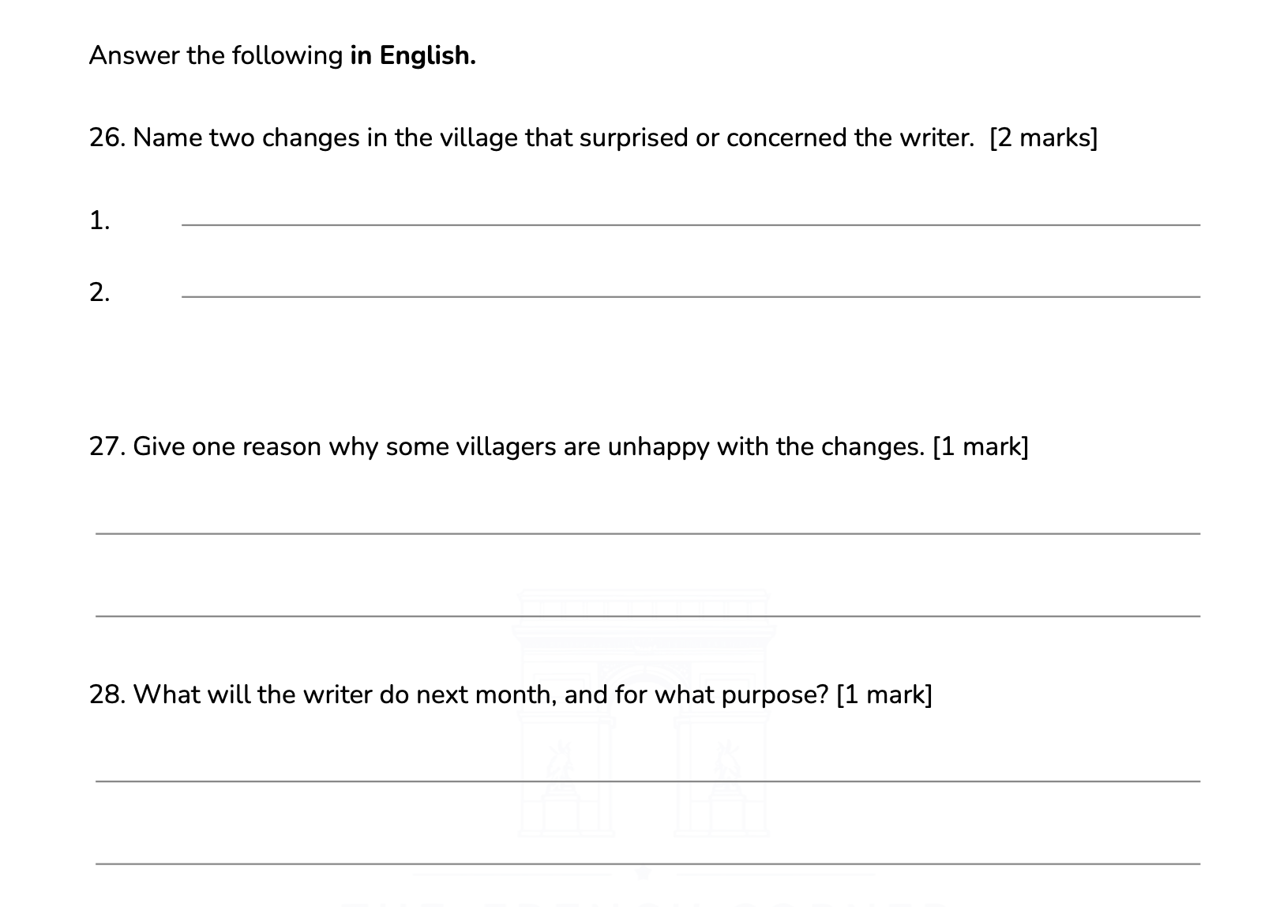This screenshot has width=1276, height=907.
Task: Click the '1.' list number
Action: click(x=99, y=220)
